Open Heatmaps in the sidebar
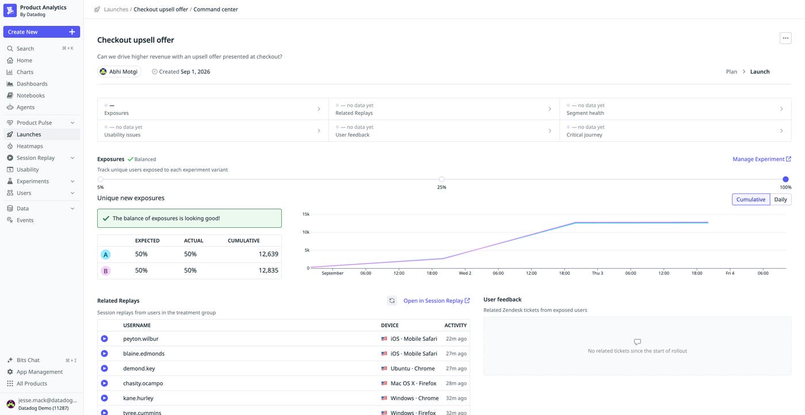This screenshot has height=415, width=805. tap(41, 146)
